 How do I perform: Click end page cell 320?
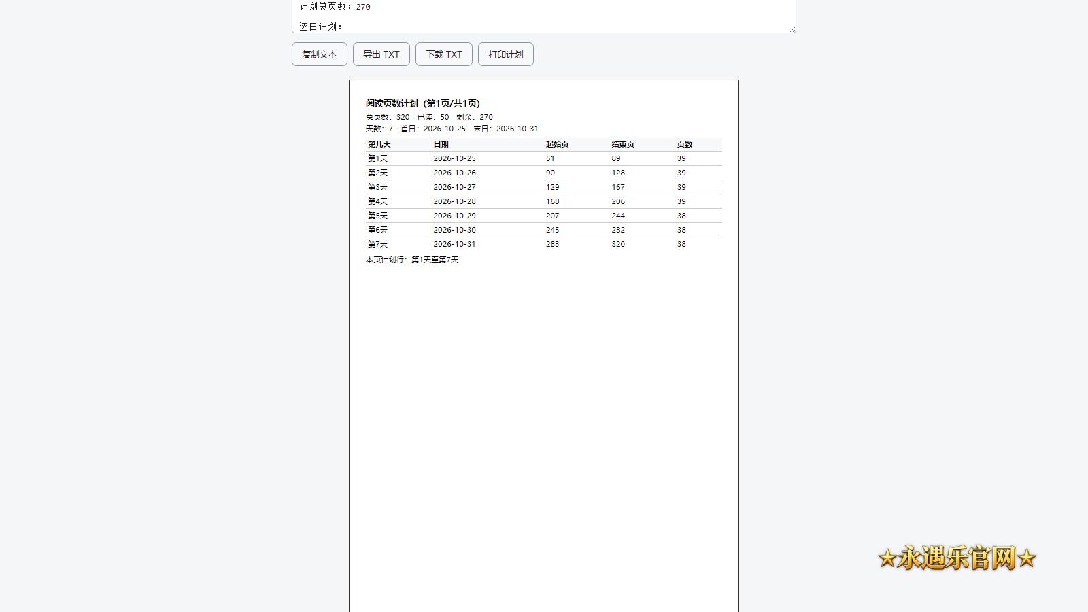click(x=618, y=244)
